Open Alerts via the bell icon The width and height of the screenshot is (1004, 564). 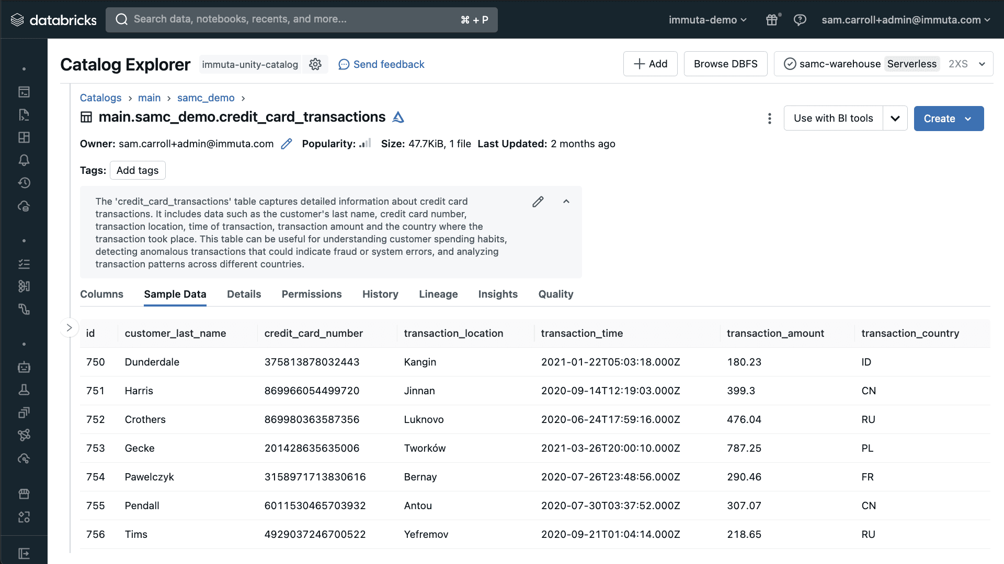pos(24,160)
